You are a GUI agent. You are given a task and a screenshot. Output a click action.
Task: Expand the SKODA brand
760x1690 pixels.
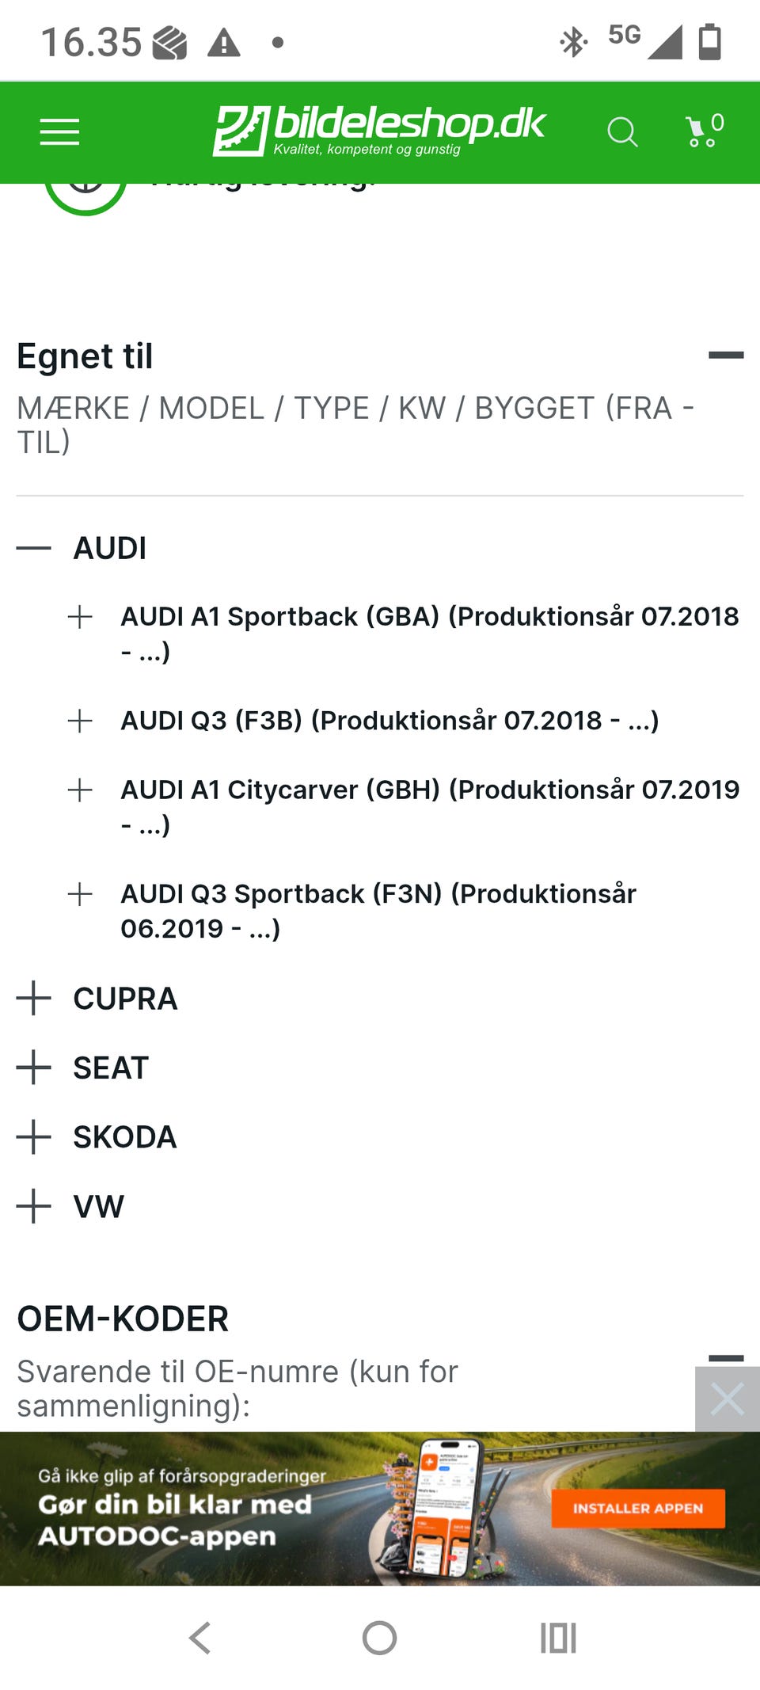34,1137
